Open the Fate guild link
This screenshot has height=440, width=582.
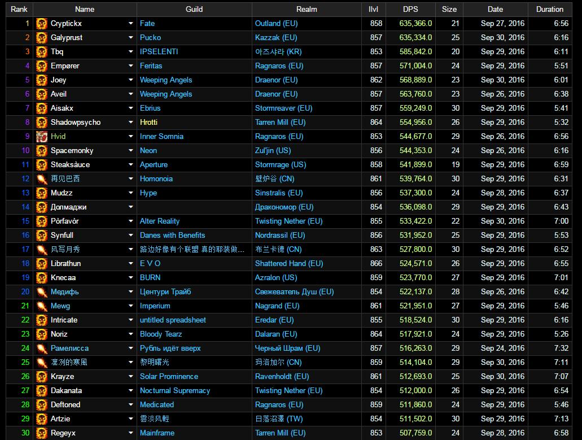pyautogui.click(x=147, y=23)
